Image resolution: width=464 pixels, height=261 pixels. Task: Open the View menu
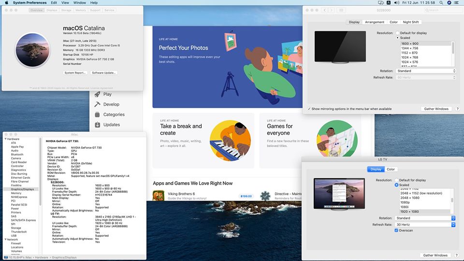[65, 3]
